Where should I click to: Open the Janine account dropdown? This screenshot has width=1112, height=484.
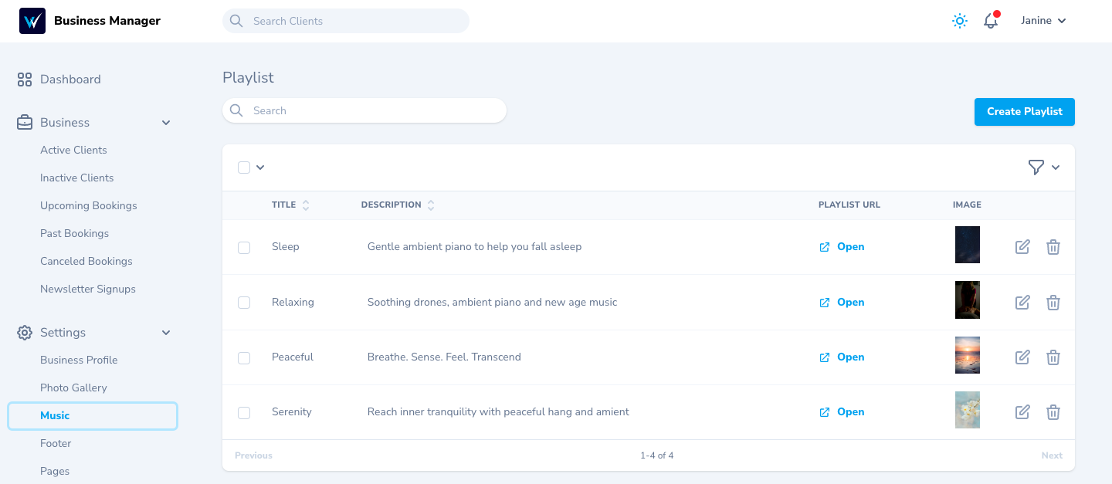[x=1042, y=21]
